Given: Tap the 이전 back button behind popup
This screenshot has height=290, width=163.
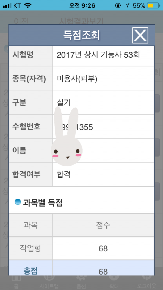Looking at the screenshot, I should tap(21, 21).
